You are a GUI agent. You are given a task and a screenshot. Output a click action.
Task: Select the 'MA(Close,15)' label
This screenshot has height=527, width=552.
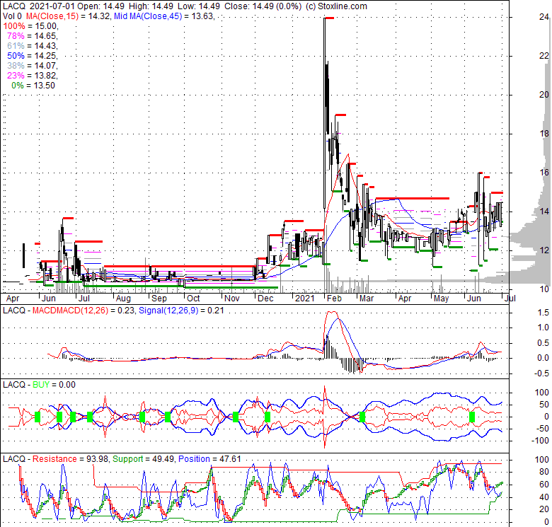pos(52,16)
